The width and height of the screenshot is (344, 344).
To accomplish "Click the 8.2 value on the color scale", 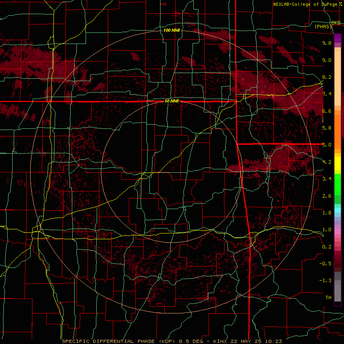I will point(327,77).
